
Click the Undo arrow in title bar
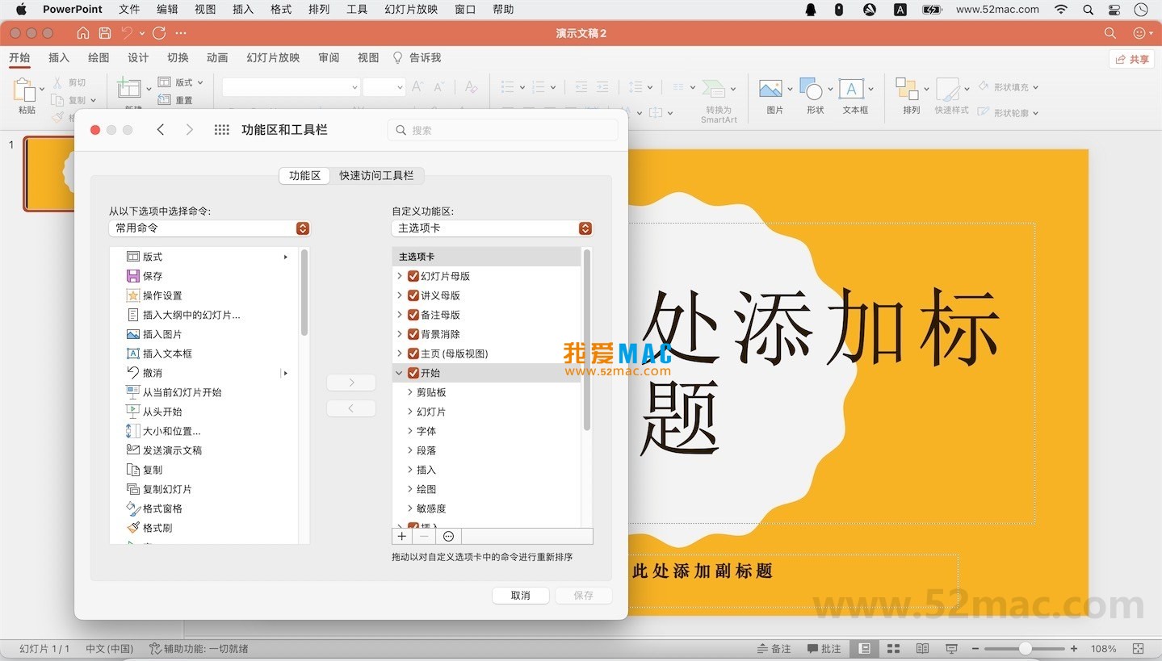(127, 33)
